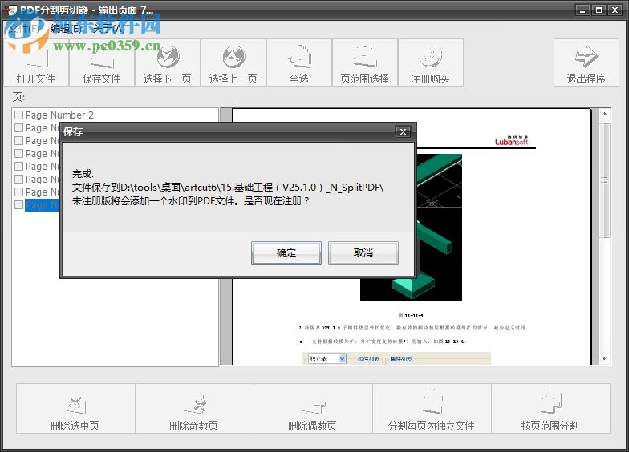Tick checkbox of highlighted blue page row
The width and height of the screenshot is (629, 452).
[18, 205]
